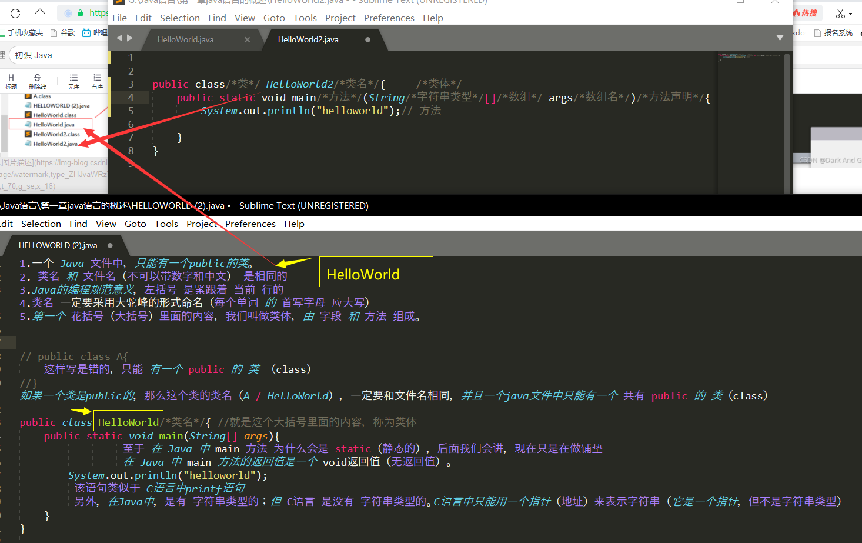
Task: Click the scissors screenshot icon
Action: click(841, 13)
